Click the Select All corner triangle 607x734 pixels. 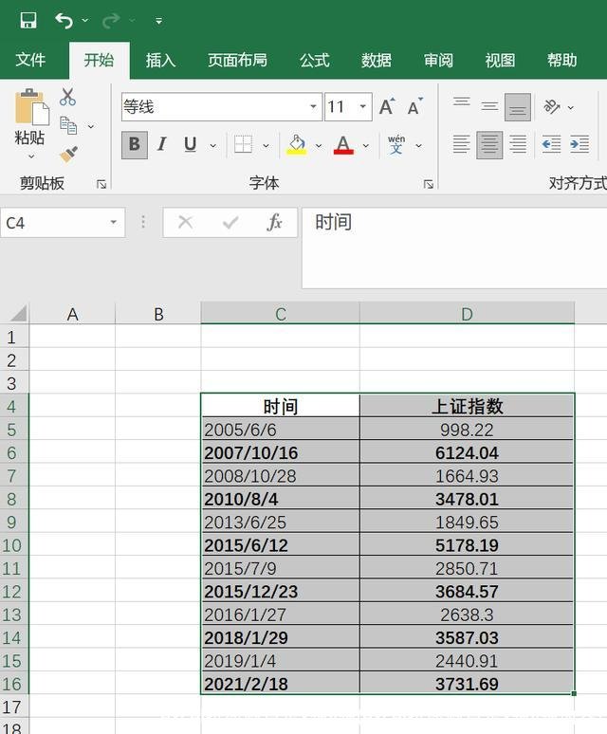(x=17, y=313)
